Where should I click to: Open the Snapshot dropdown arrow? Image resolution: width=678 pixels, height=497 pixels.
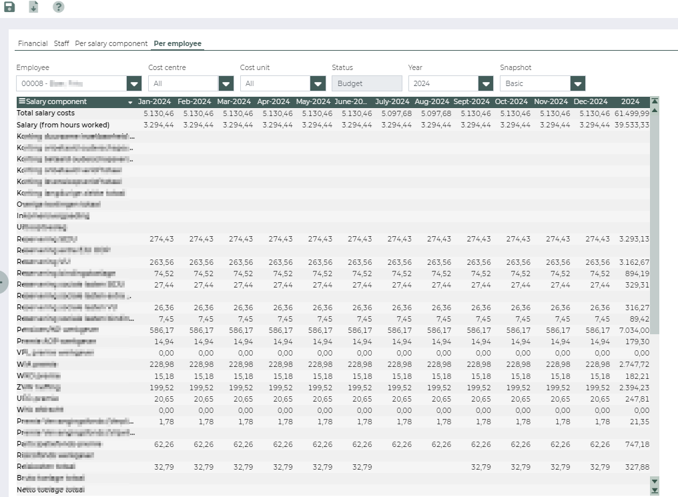click(x=578, y=83)
